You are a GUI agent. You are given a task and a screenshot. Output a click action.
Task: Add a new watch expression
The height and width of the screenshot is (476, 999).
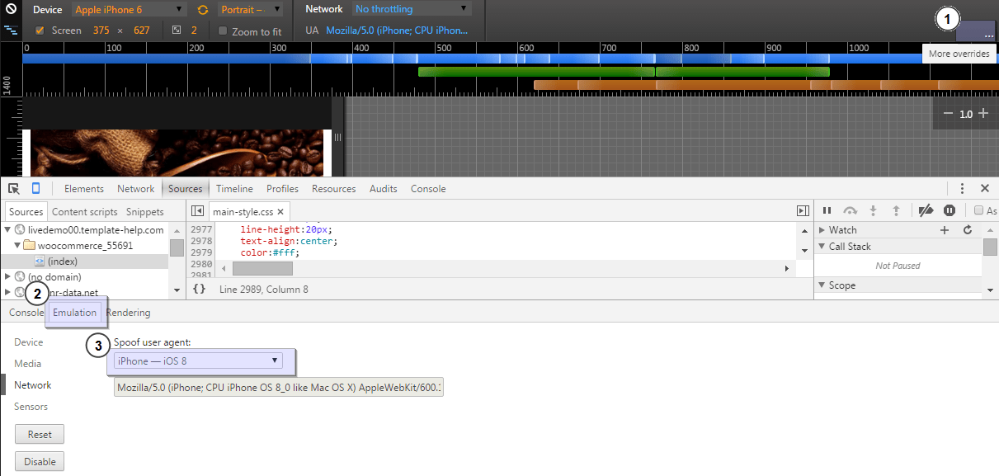tap(945, 230)
